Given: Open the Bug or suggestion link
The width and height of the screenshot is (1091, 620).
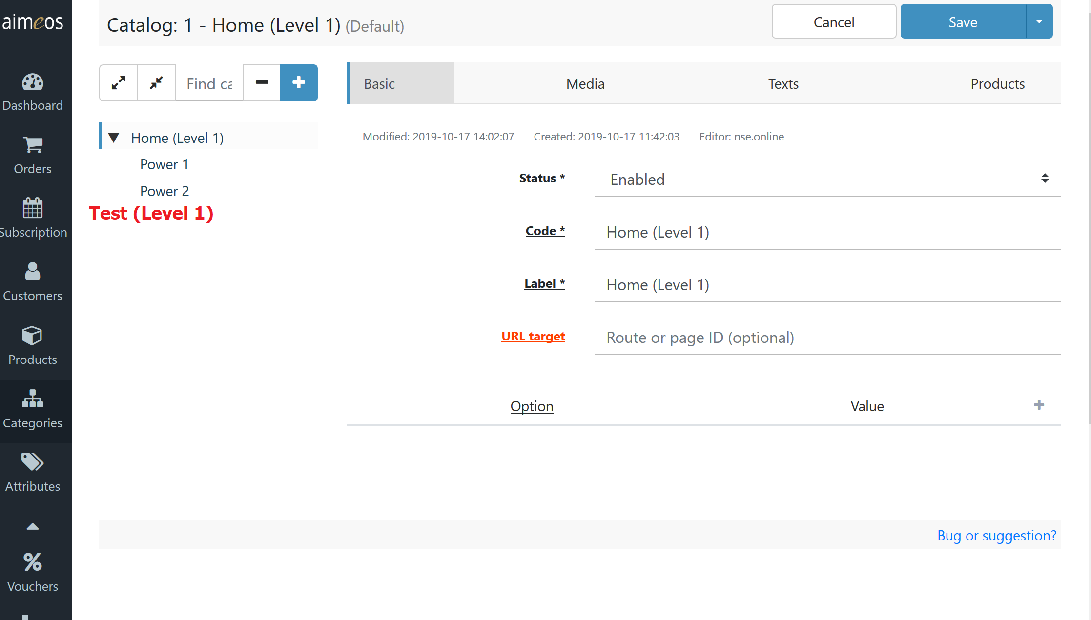Looking at the screenshot, I should [997, 535].
